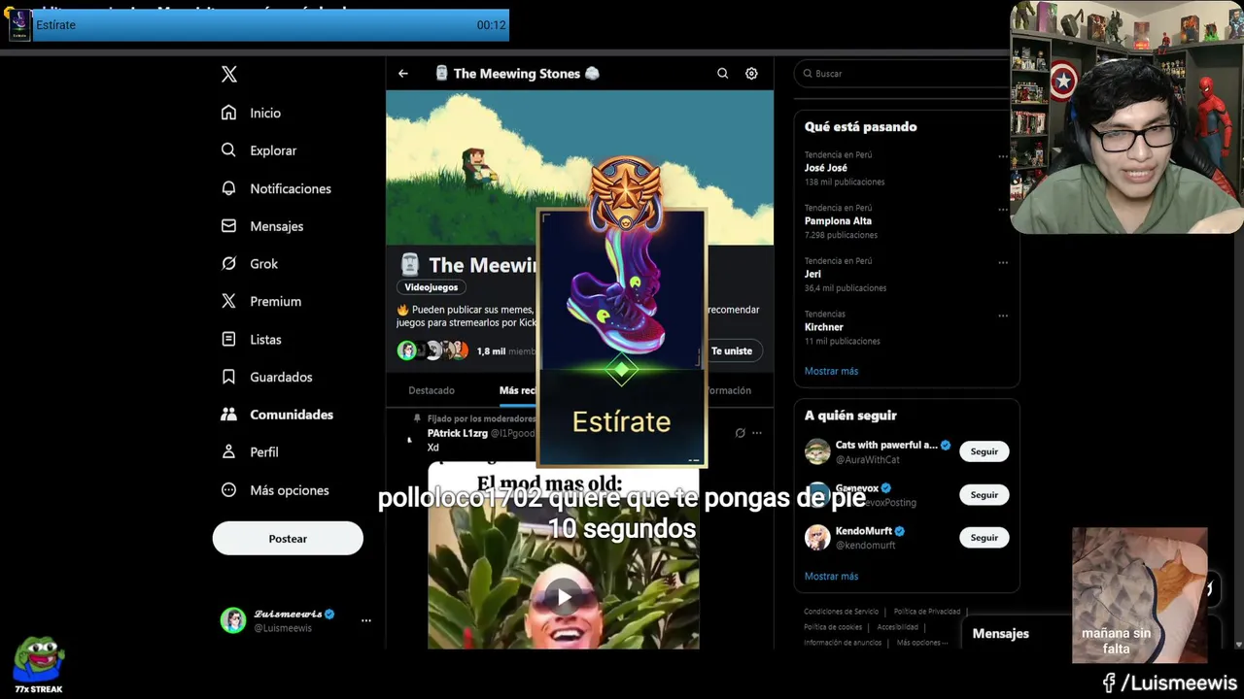Viewport: 1244px width, 699px height.
Task: Open the Mensajes drawer at bottom
Action: pyautogui.click(x=1001, y=633)
